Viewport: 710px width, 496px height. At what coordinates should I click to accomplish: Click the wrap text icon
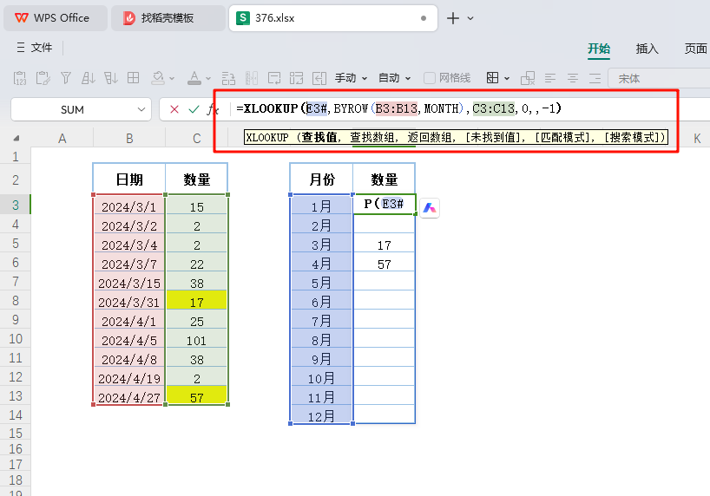pos(228,78)
